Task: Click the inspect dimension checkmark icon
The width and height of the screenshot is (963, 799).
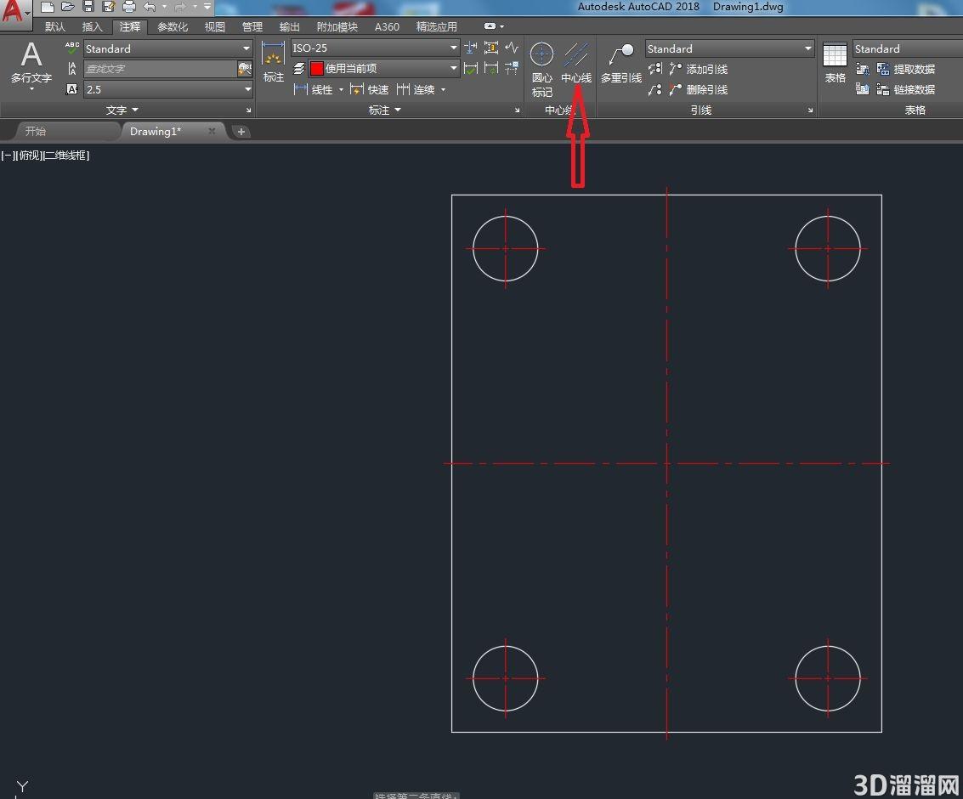Action: (471, 68)
